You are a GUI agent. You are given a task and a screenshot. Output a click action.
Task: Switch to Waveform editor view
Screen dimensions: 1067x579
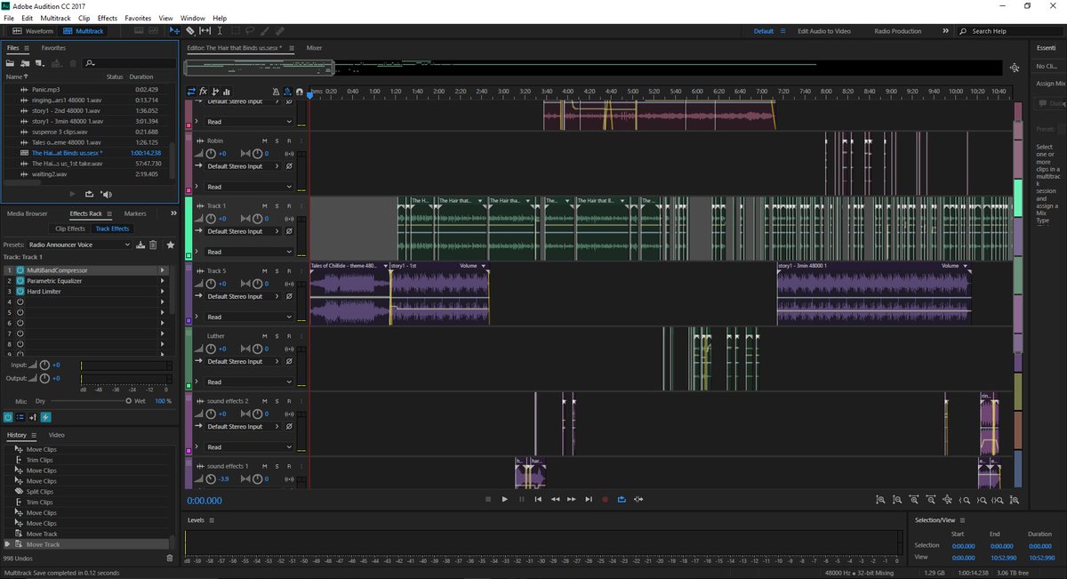pyautogui.click(x=33, y=30)
